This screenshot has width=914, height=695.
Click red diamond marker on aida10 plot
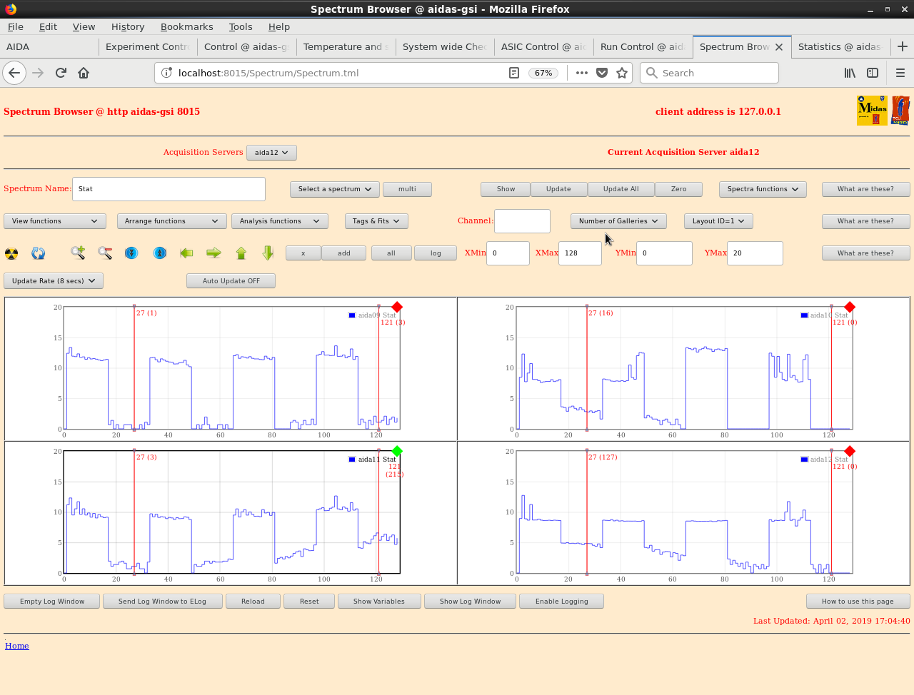[x=850, y=307]
